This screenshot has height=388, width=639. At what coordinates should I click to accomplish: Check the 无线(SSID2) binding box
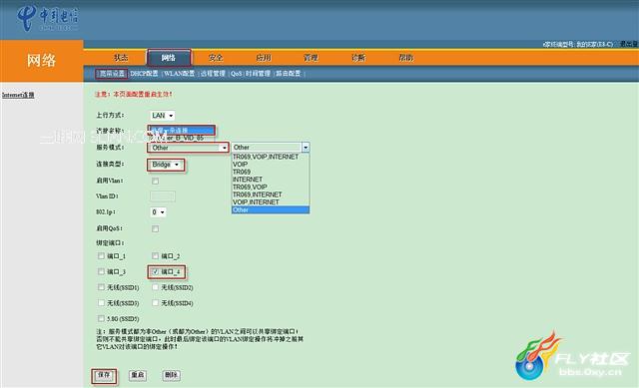156,287
